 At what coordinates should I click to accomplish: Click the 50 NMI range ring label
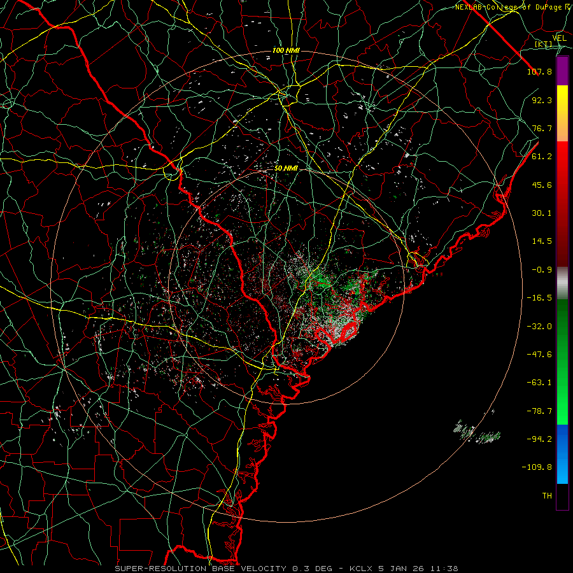pos(286,169)
